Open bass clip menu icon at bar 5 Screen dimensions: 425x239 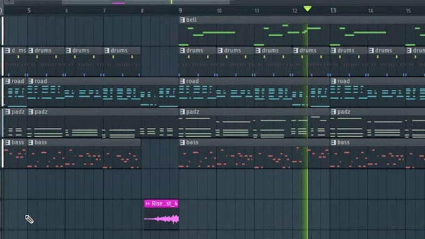[x=31, y=142]
